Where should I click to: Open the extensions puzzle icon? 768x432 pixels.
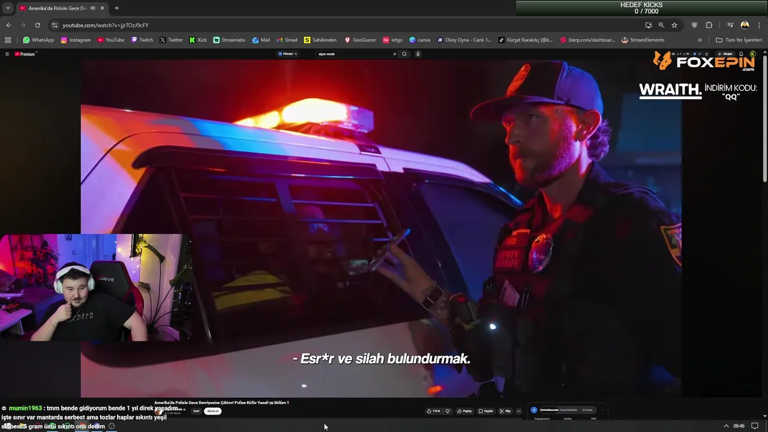(709, 25)
